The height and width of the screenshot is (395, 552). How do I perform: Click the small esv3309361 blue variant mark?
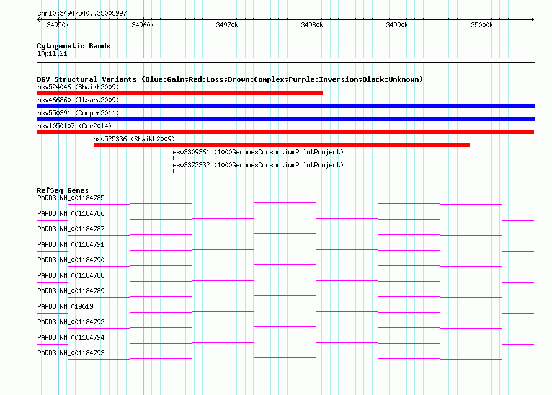(174, 158)
